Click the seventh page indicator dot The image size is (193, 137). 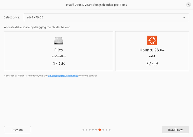[x=103, y=130]
